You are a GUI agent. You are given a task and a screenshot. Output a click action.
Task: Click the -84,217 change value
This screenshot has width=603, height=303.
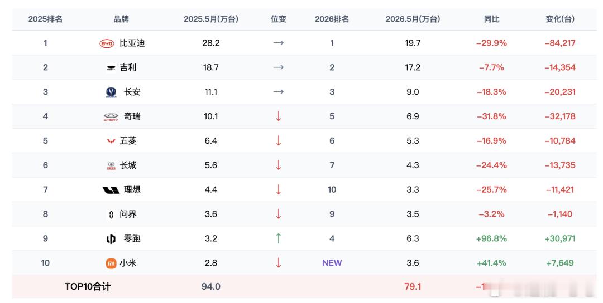point(560,43)
